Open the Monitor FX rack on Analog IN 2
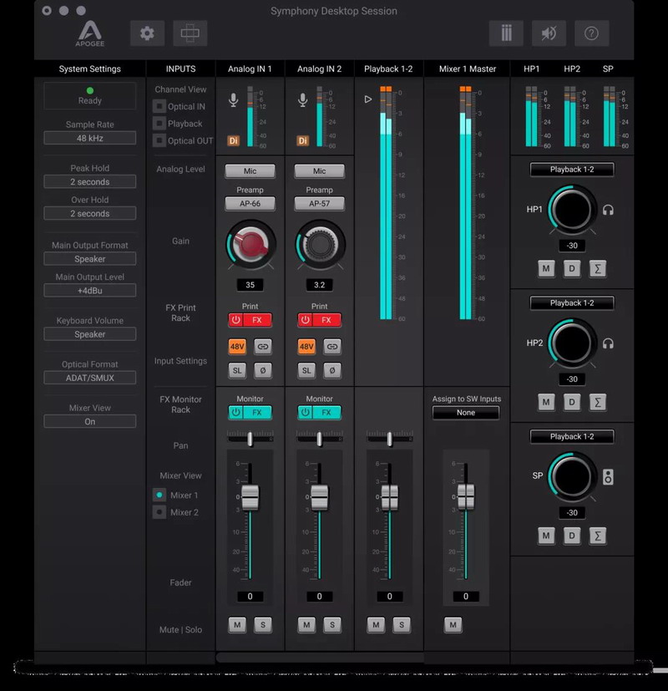The image size is (668, 691). 326,413
